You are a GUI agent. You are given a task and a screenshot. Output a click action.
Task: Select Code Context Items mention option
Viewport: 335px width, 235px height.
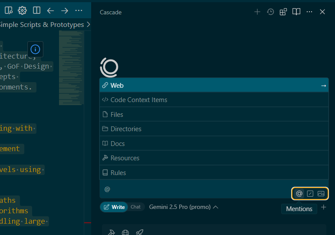click(x=214, y=100)
